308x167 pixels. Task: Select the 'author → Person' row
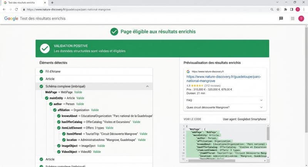67,104
